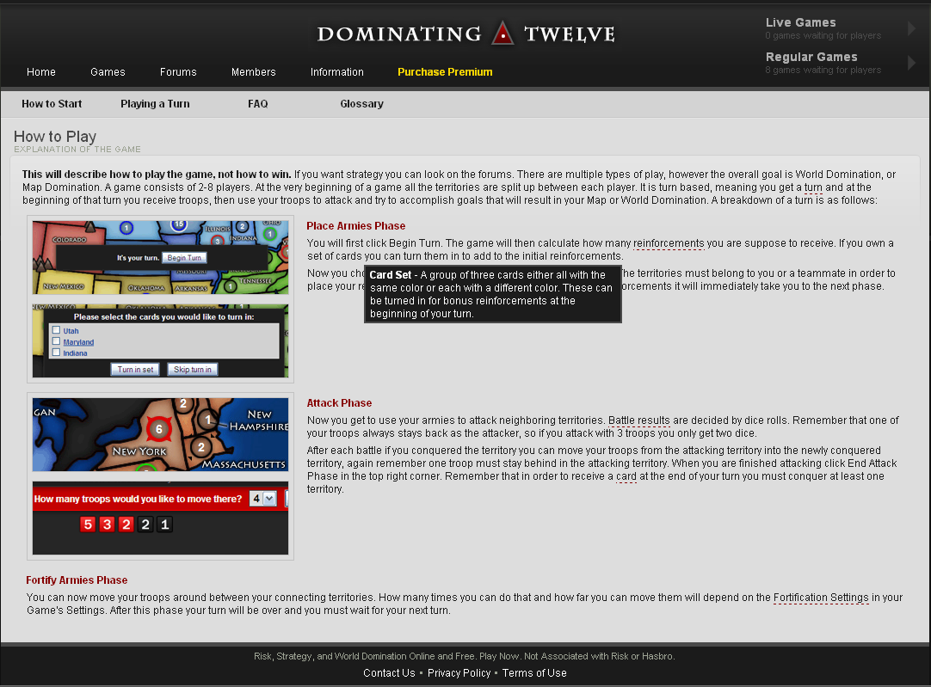Open the Privacy Policy link
This screenshot has width=931, height=687.
pyautogui.click(x=459, y=672)
